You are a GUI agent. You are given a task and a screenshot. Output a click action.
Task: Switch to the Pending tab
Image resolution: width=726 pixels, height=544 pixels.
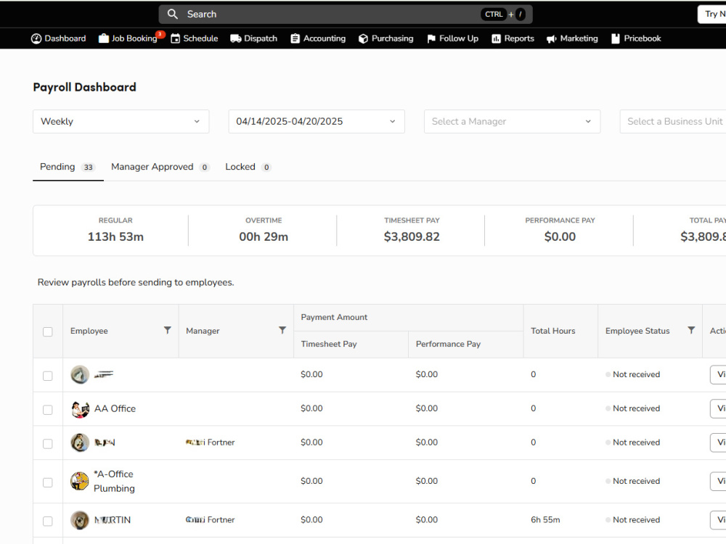tap(68, 167)
